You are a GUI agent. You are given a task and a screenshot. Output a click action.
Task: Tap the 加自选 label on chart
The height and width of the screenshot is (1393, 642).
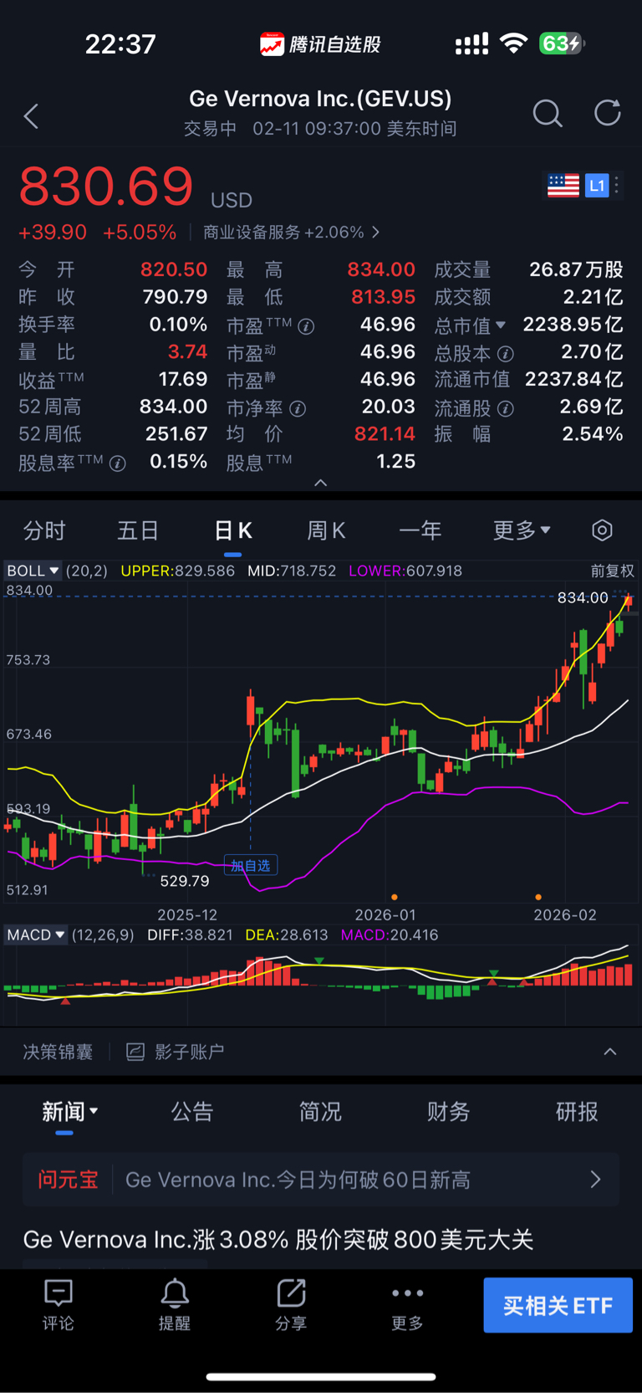click(x=251, y=865)
